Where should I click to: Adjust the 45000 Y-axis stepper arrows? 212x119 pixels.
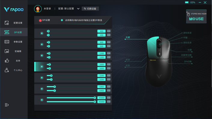(x=109, y=102)
